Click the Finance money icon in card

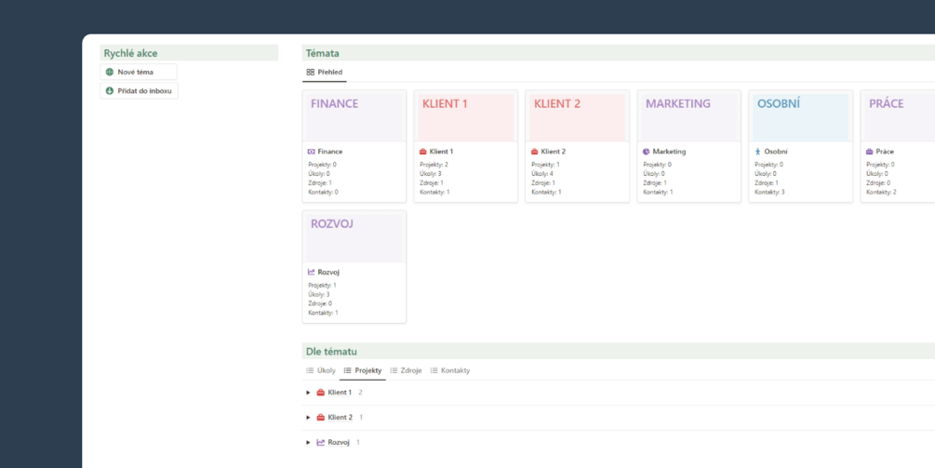click(x=312, y=152)
